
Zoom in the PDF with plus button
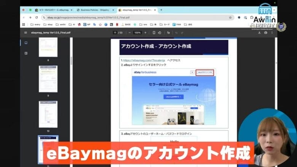145,33
